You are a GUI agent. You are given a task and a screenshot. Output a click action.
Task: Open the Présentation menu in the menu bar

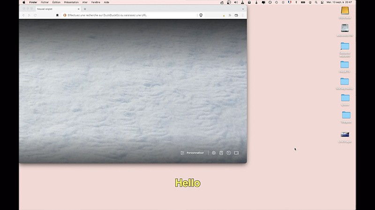coord(71,2)
